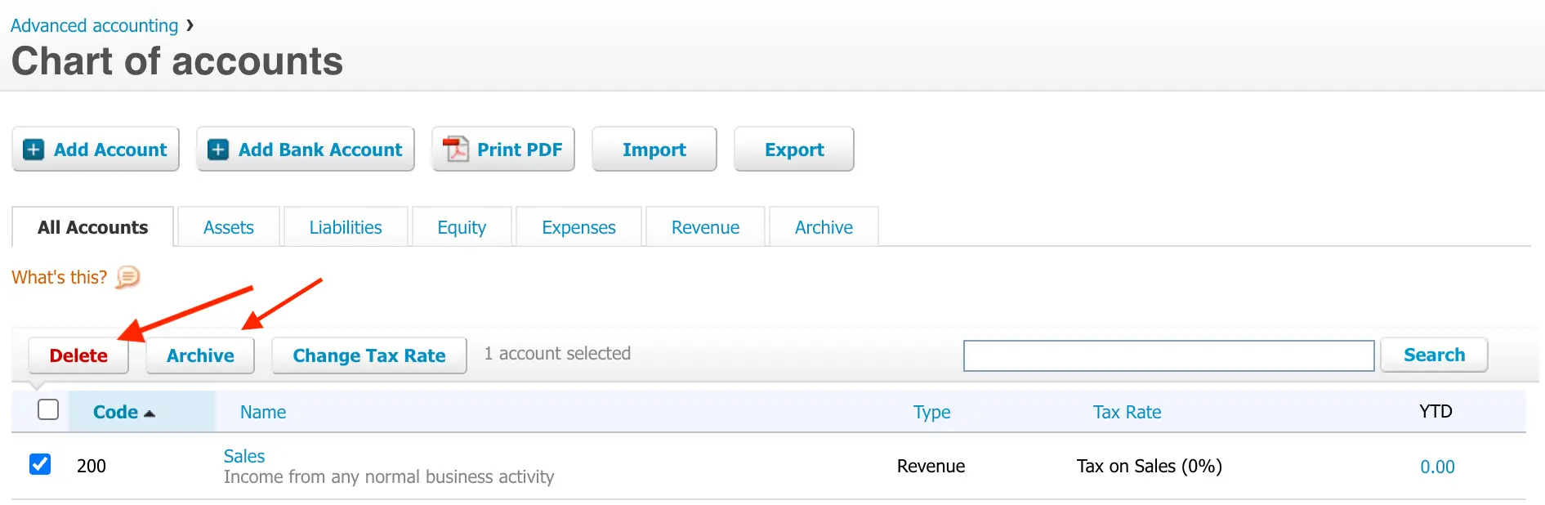This screenshot has width=1545, height=505.
Task: Sort by the Name column header
Action: coord(263,412)
